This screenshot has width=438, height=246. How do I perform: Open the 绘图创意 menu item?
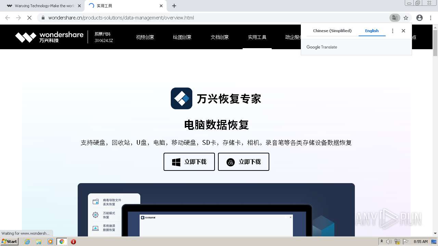tap(182, 37)
